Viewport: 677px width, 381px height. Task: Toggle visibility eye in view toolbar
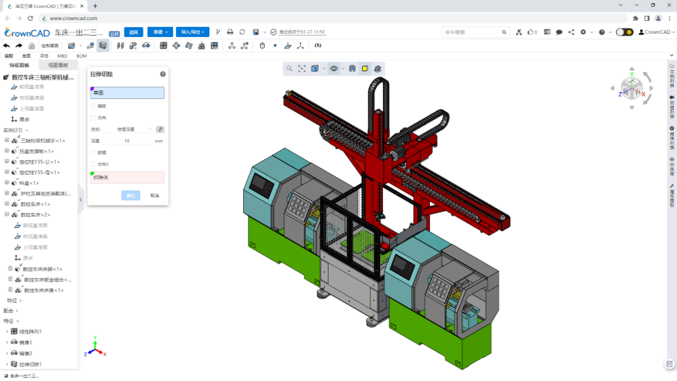coord(333,68)
